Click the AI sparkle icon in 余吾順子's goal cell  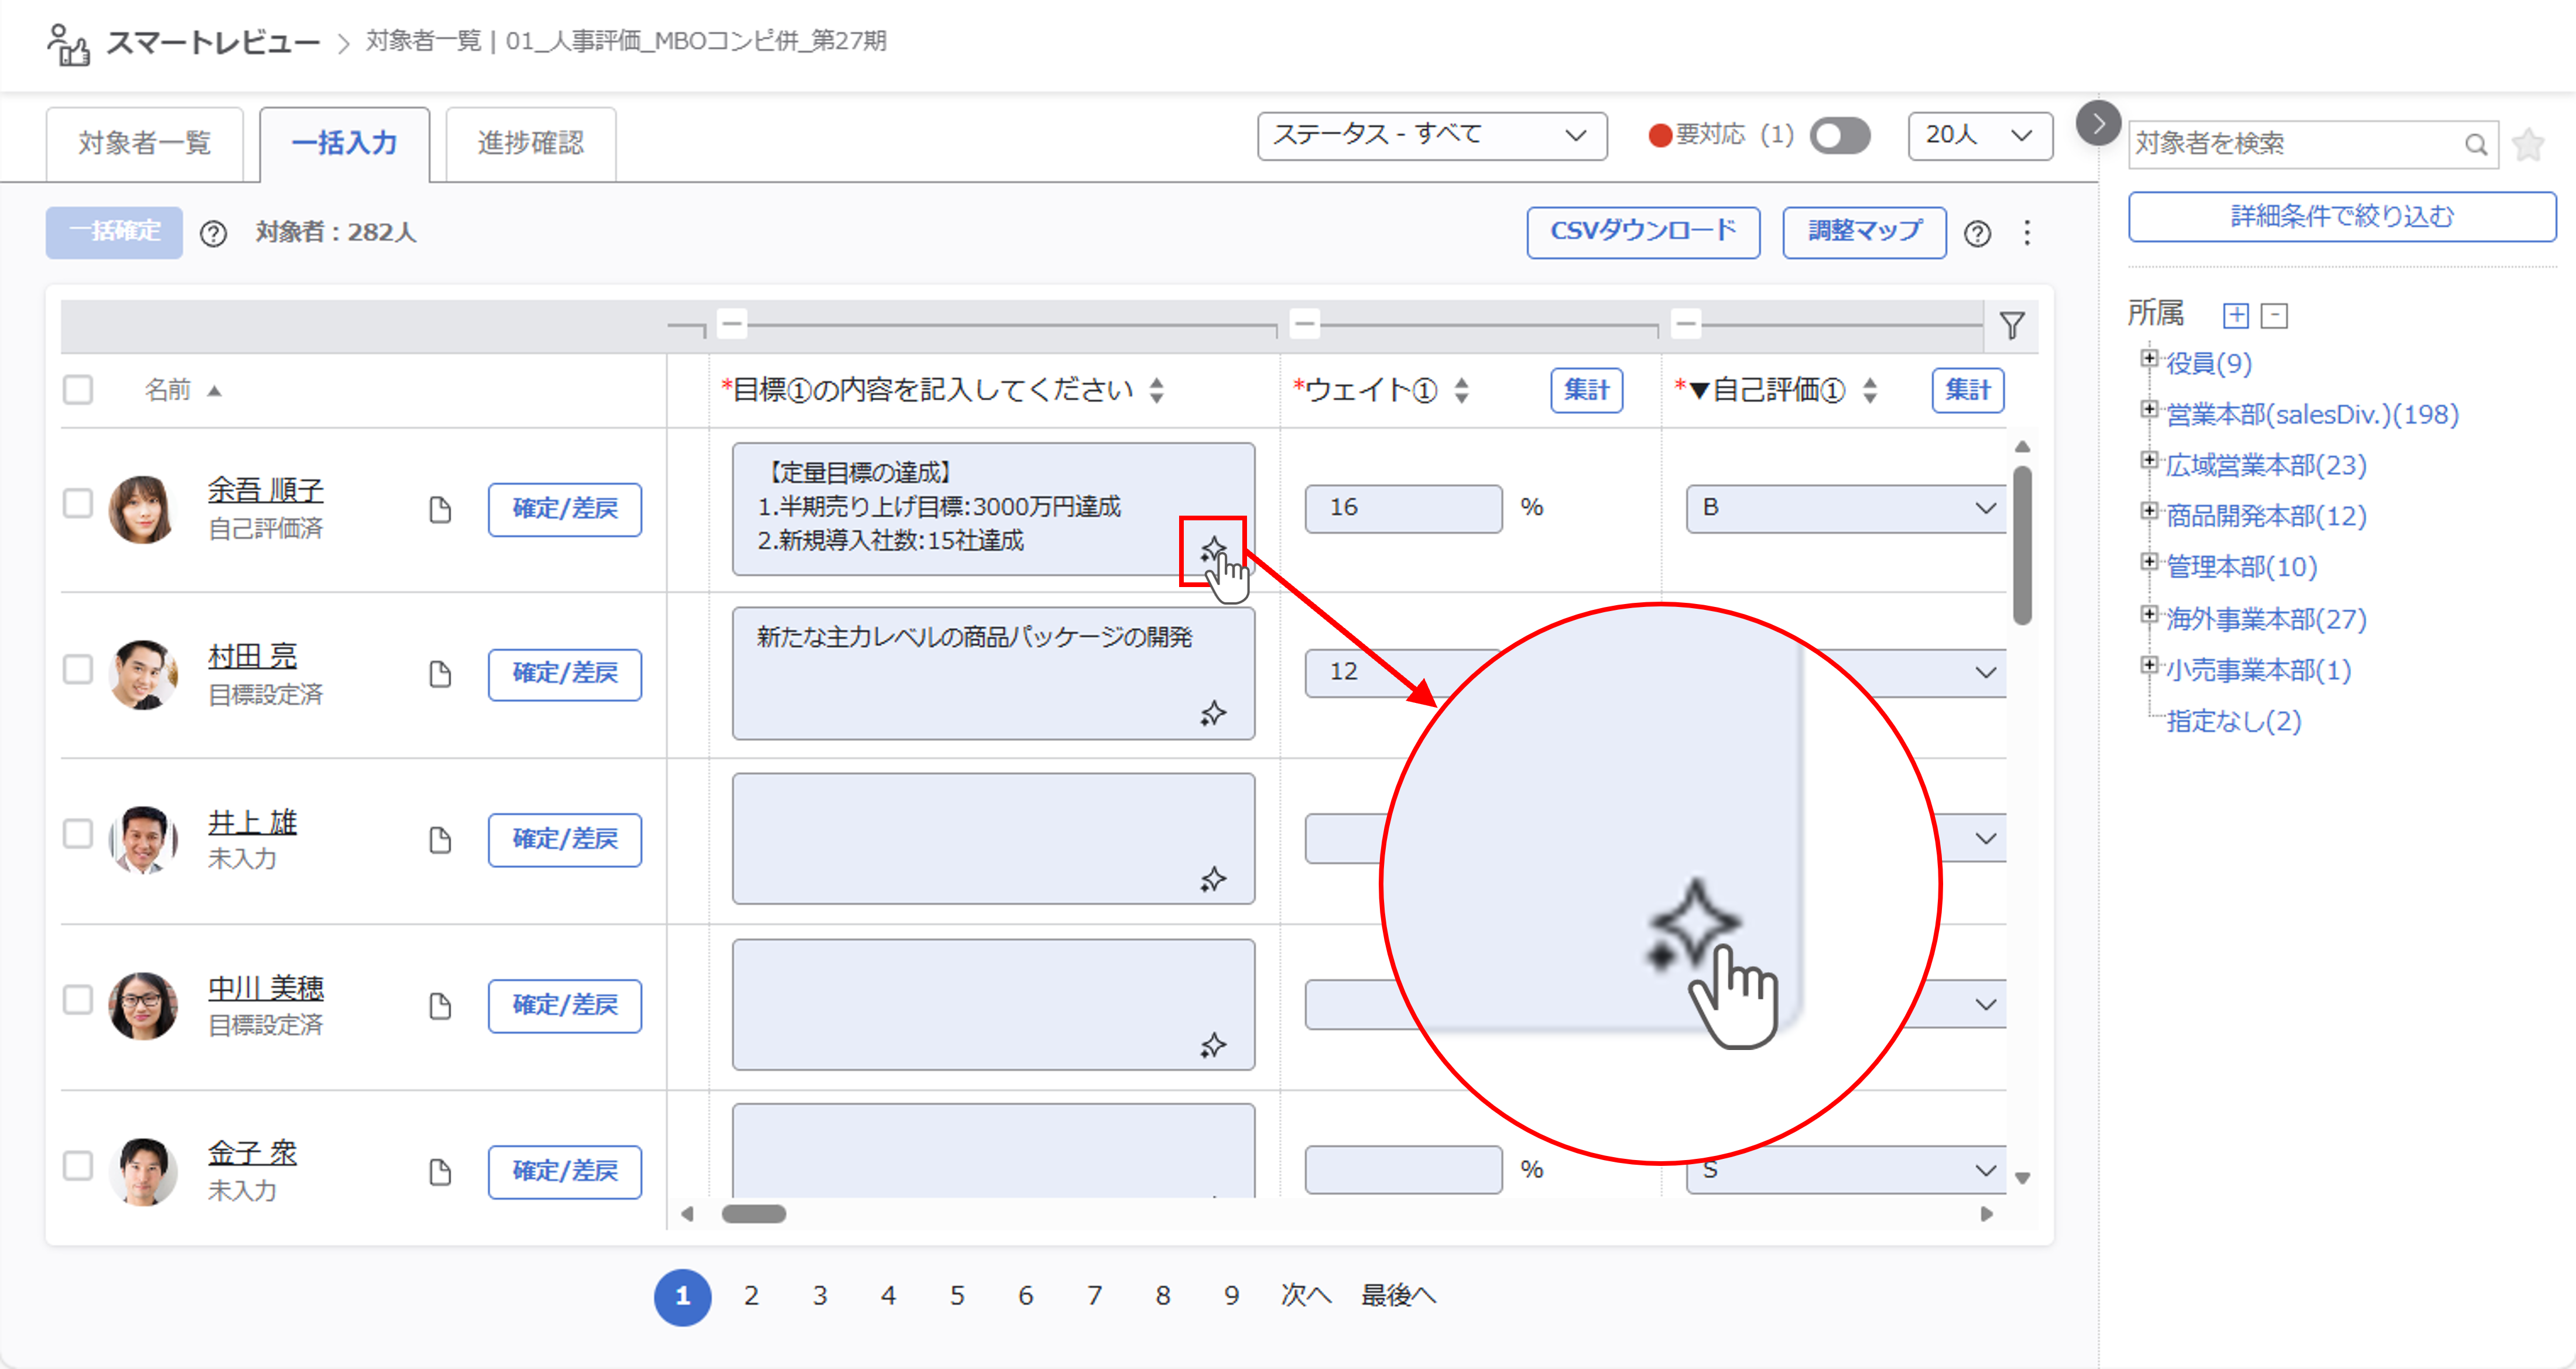click(1215, 548)
